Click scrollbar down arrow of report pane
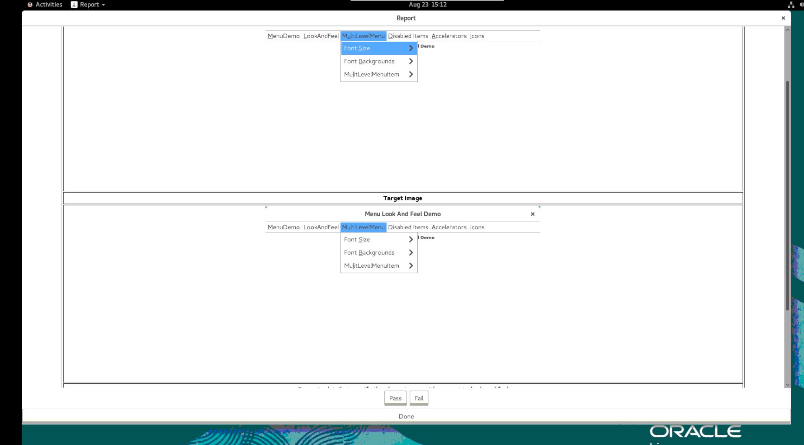The width and height of the screenshot is (804, 445). tap(787, 384)
